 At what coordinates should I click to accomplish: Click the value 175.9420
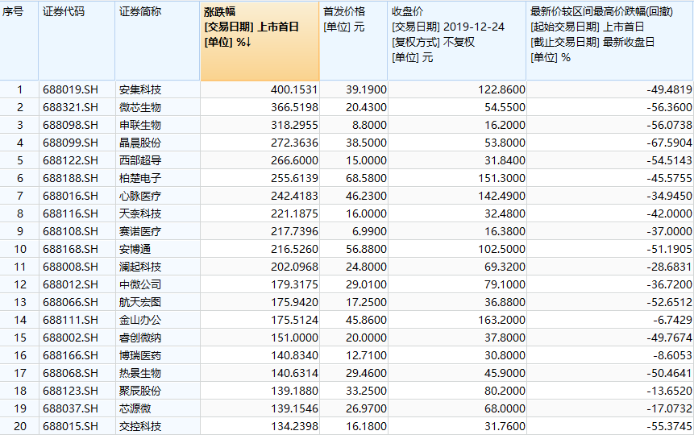(x=294, y=302)
